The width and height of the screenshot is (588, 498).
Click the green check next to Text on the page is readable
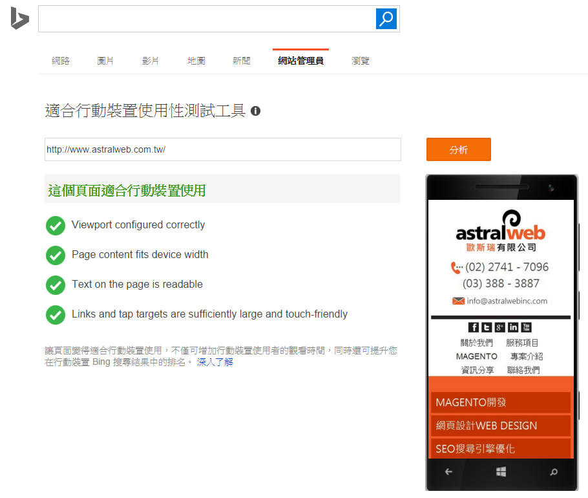click(56, 285)
